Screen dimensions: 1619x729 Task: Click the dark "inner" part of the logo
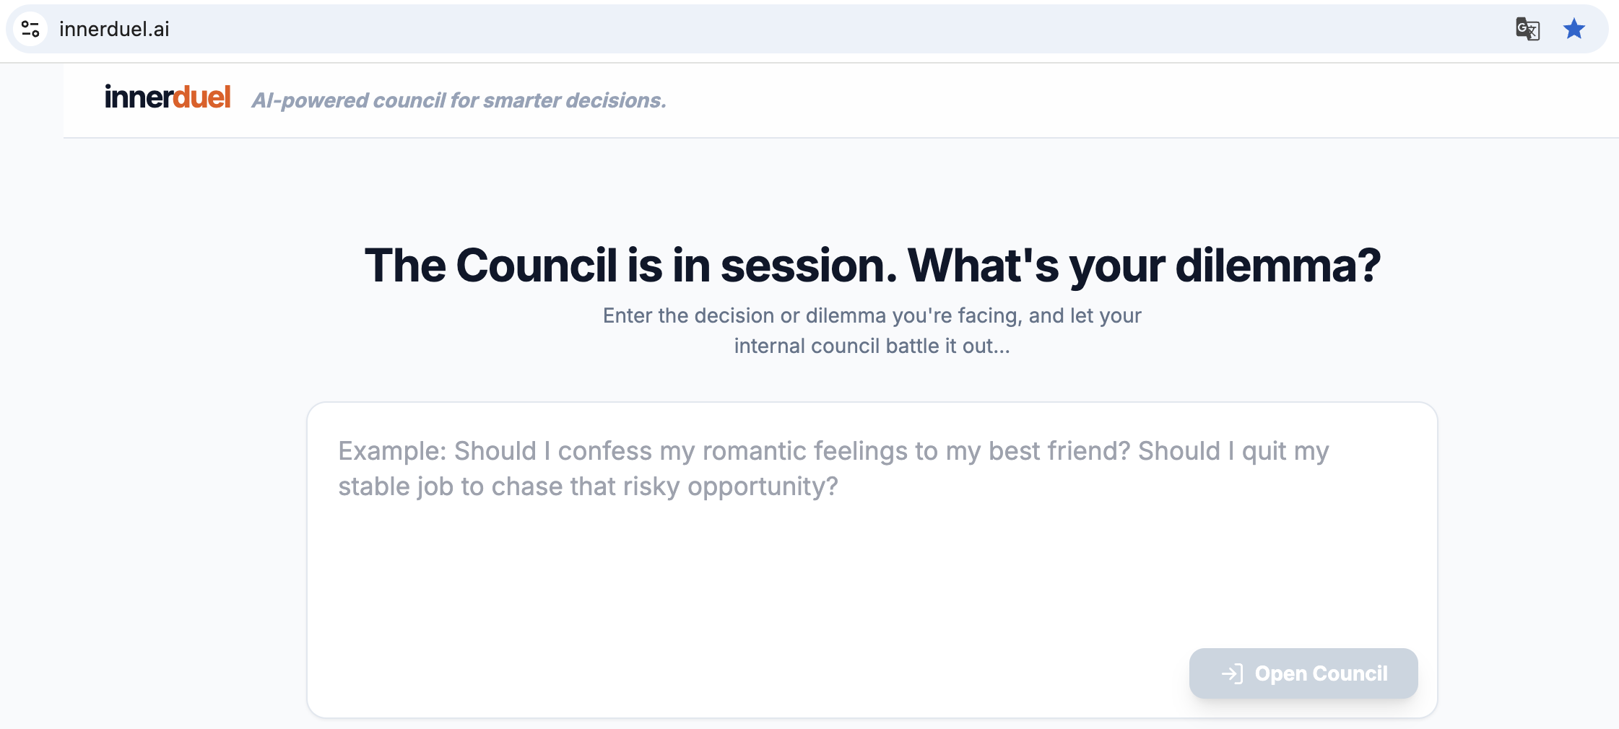(x=138, y=97)
